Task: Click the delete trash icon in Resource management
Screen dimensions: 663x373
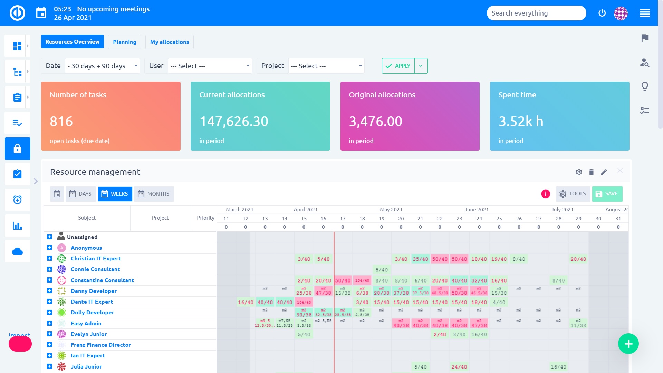Action: (x=591, y=172)
